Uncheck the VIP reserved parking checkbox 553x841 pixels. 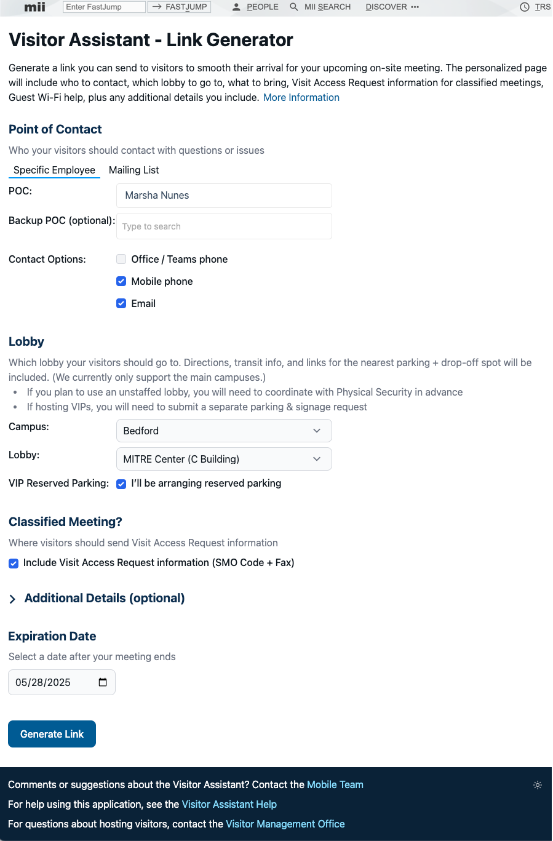[x=121, y=484]
